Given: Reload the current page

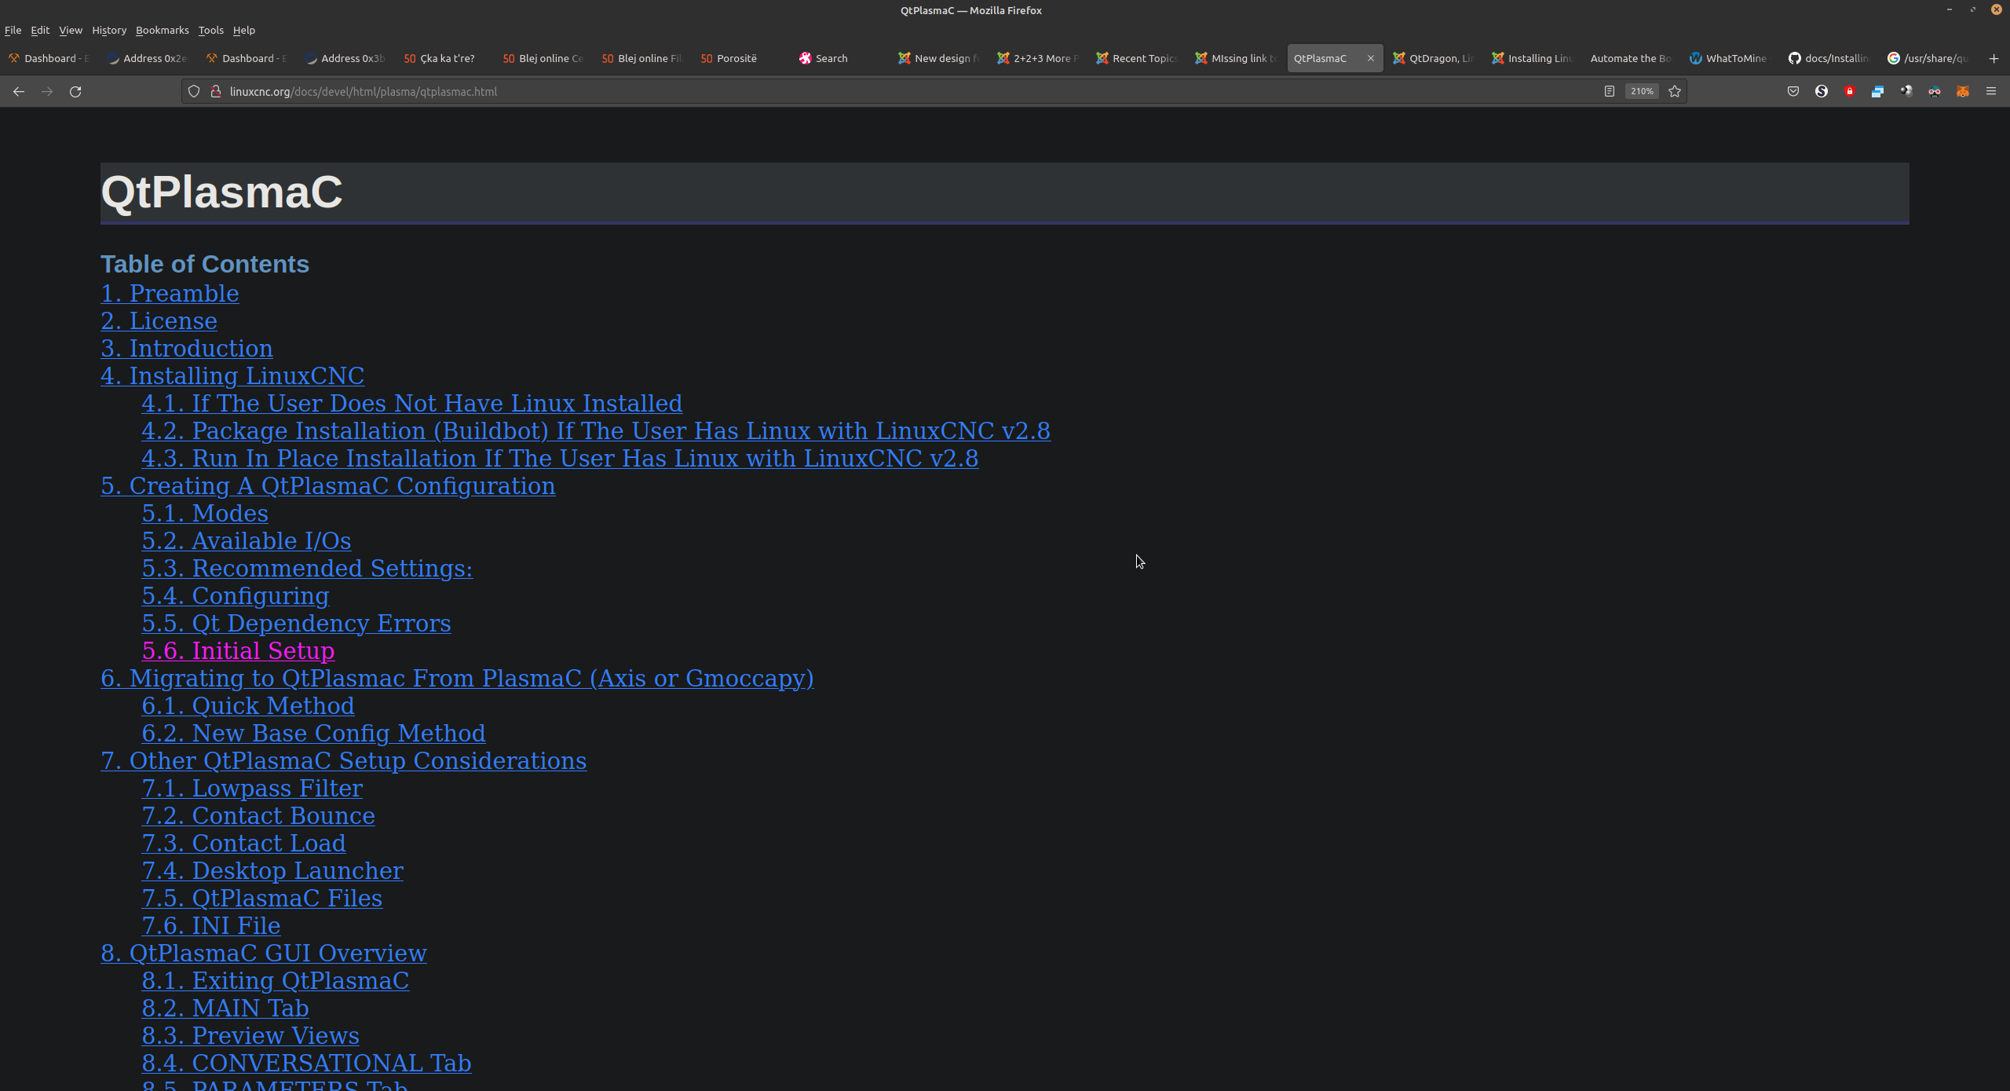Looking at the screenshot, I should click(x=75, y=91).
